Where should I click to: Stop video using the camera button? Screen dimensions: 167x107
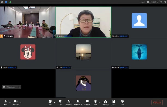[x=16, y=102]
